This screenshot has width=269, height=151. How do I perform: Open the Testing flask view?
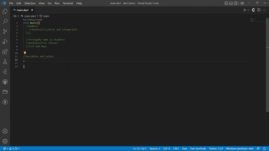coord(5,62)
